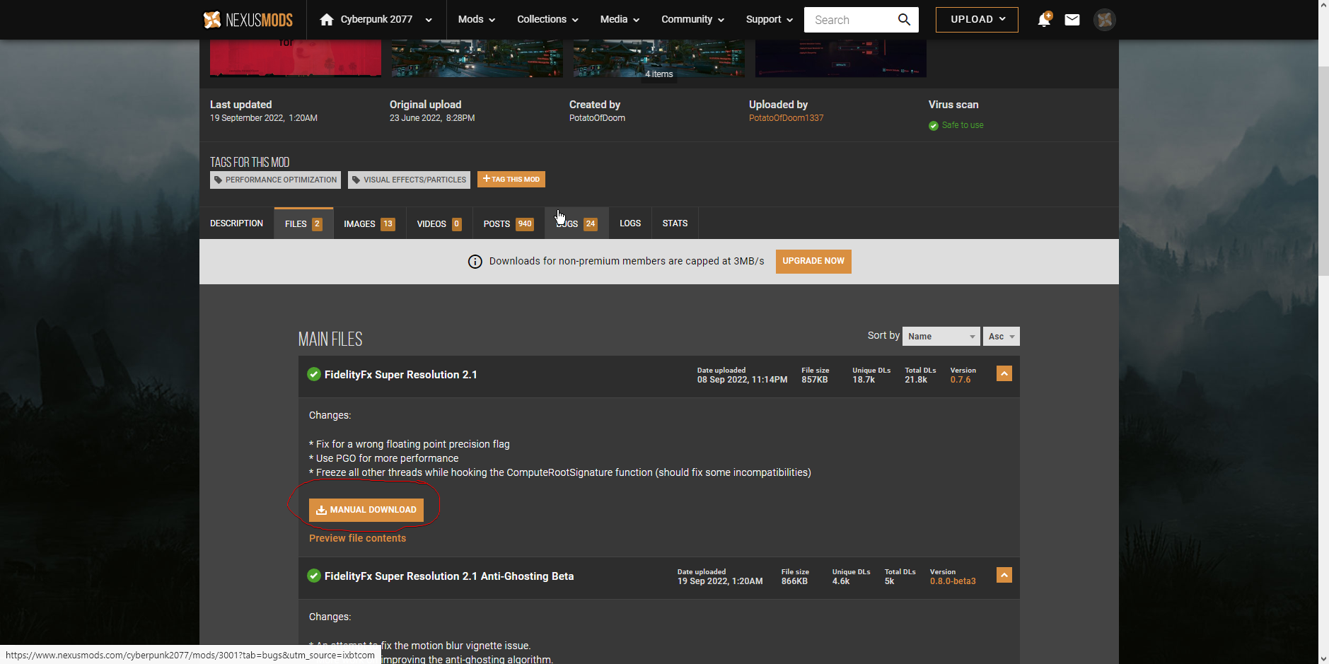This screenshot has width=1329, height=664.
Task: Click the home icon beside Cyberpunk 2077
Action: 326,20
